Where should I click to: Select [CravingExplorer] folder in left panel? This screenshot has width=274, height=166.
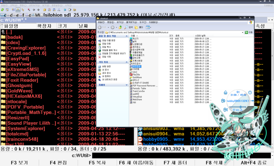(26, 48)
